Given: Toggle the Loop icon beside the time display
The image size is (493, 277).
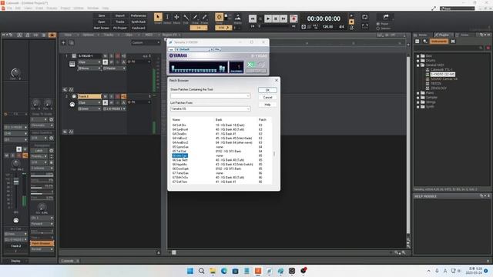Looking at the screenshot, I should tap(364, 17).
